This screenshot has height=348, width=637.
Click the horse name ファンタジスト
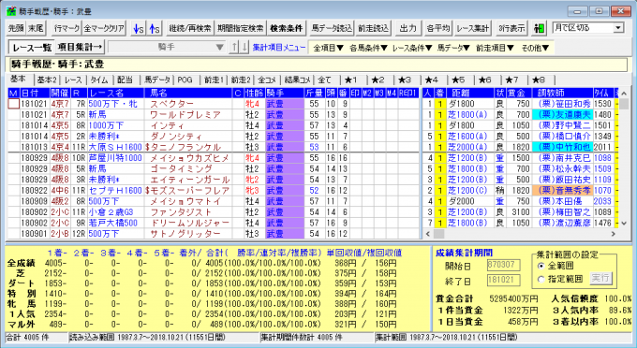click(181, 212)
